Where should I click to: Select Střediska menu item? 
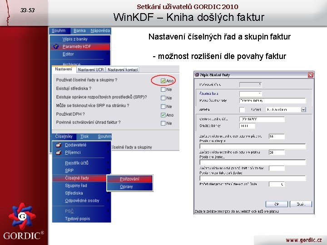[x=82, y=193]
